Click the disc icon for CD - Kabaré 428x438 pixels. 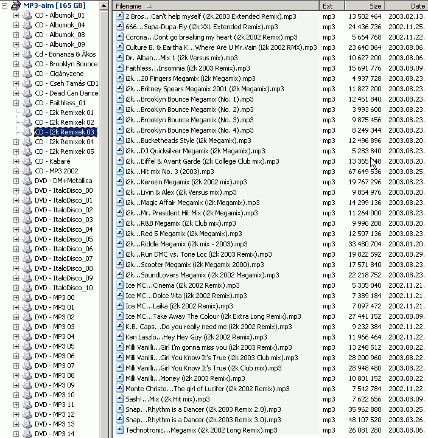(x=27, y=161)
